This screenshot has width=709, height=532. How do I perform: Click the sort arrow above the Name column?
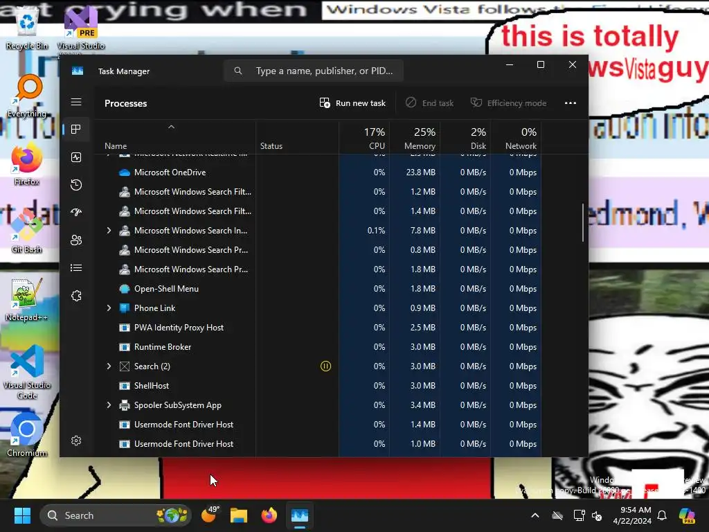pos(172,127)
